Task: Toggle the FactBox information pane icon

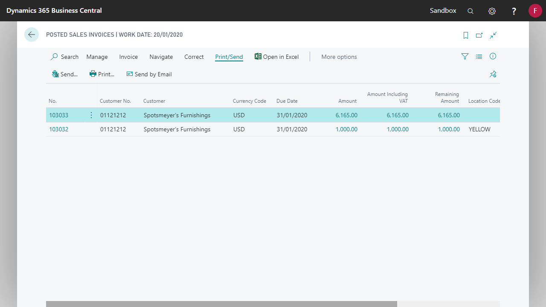Action: pos(493,56)
